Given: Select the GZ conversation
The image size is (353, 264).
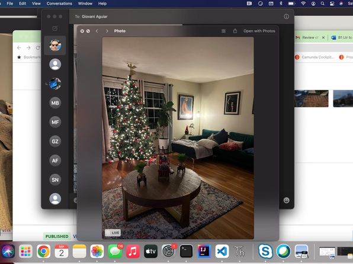Looking at the screenshot, I should point(55,141).
